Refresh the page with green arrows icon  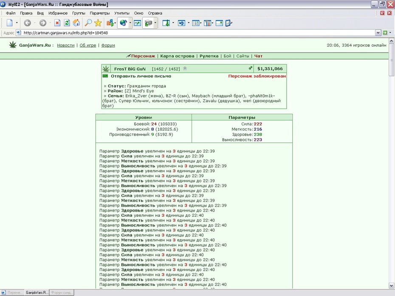click(67, 23)
